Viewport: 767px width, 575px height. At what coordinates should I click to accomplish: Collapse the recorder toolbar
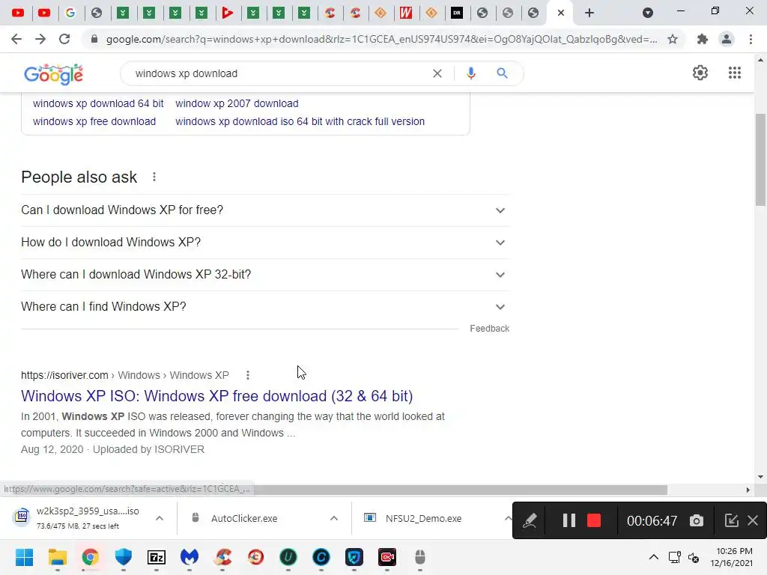731,520
